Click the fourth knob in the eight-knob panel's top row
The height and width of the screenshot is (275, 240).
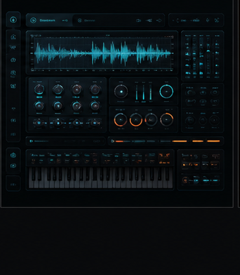[x=95, y=90]
